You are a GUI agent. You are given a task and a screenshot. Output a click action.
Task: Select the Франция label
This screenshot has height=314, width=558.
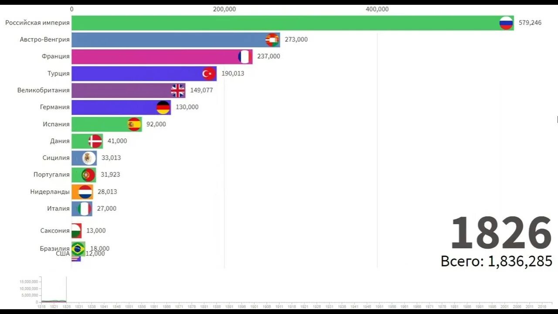point(56,56)
